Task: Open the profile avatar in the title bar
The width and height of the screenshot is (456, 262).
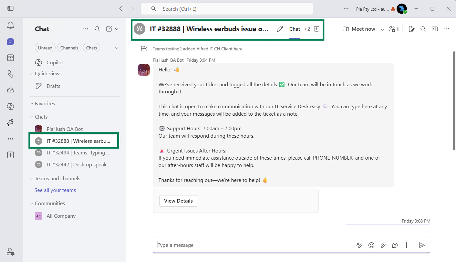Action: [402, 9]
